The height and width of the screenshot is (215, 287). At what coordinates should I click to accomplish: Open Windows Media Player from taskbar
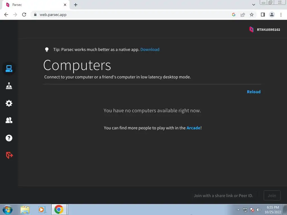click(42, 210)
